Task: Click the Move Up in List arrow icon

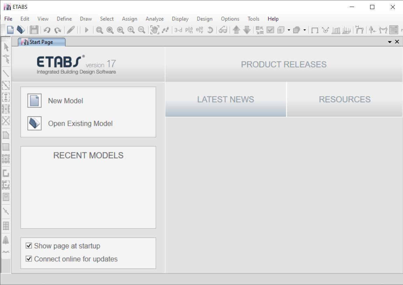Action: point(236,30)
